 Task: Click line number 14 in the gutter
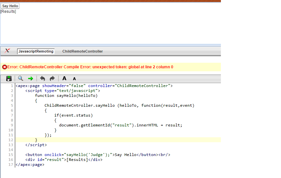coord(11,150)
